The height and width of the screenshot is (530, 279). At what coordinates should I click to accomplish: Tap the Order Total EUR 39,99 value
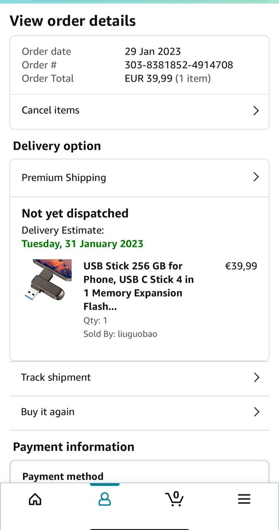click(148, 78)
